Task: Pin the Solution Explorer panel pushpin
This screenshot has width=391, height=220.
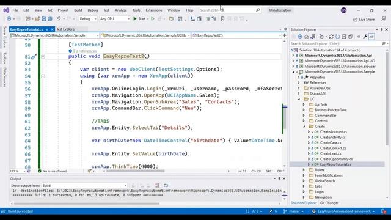Action: [x=381, y=29]
